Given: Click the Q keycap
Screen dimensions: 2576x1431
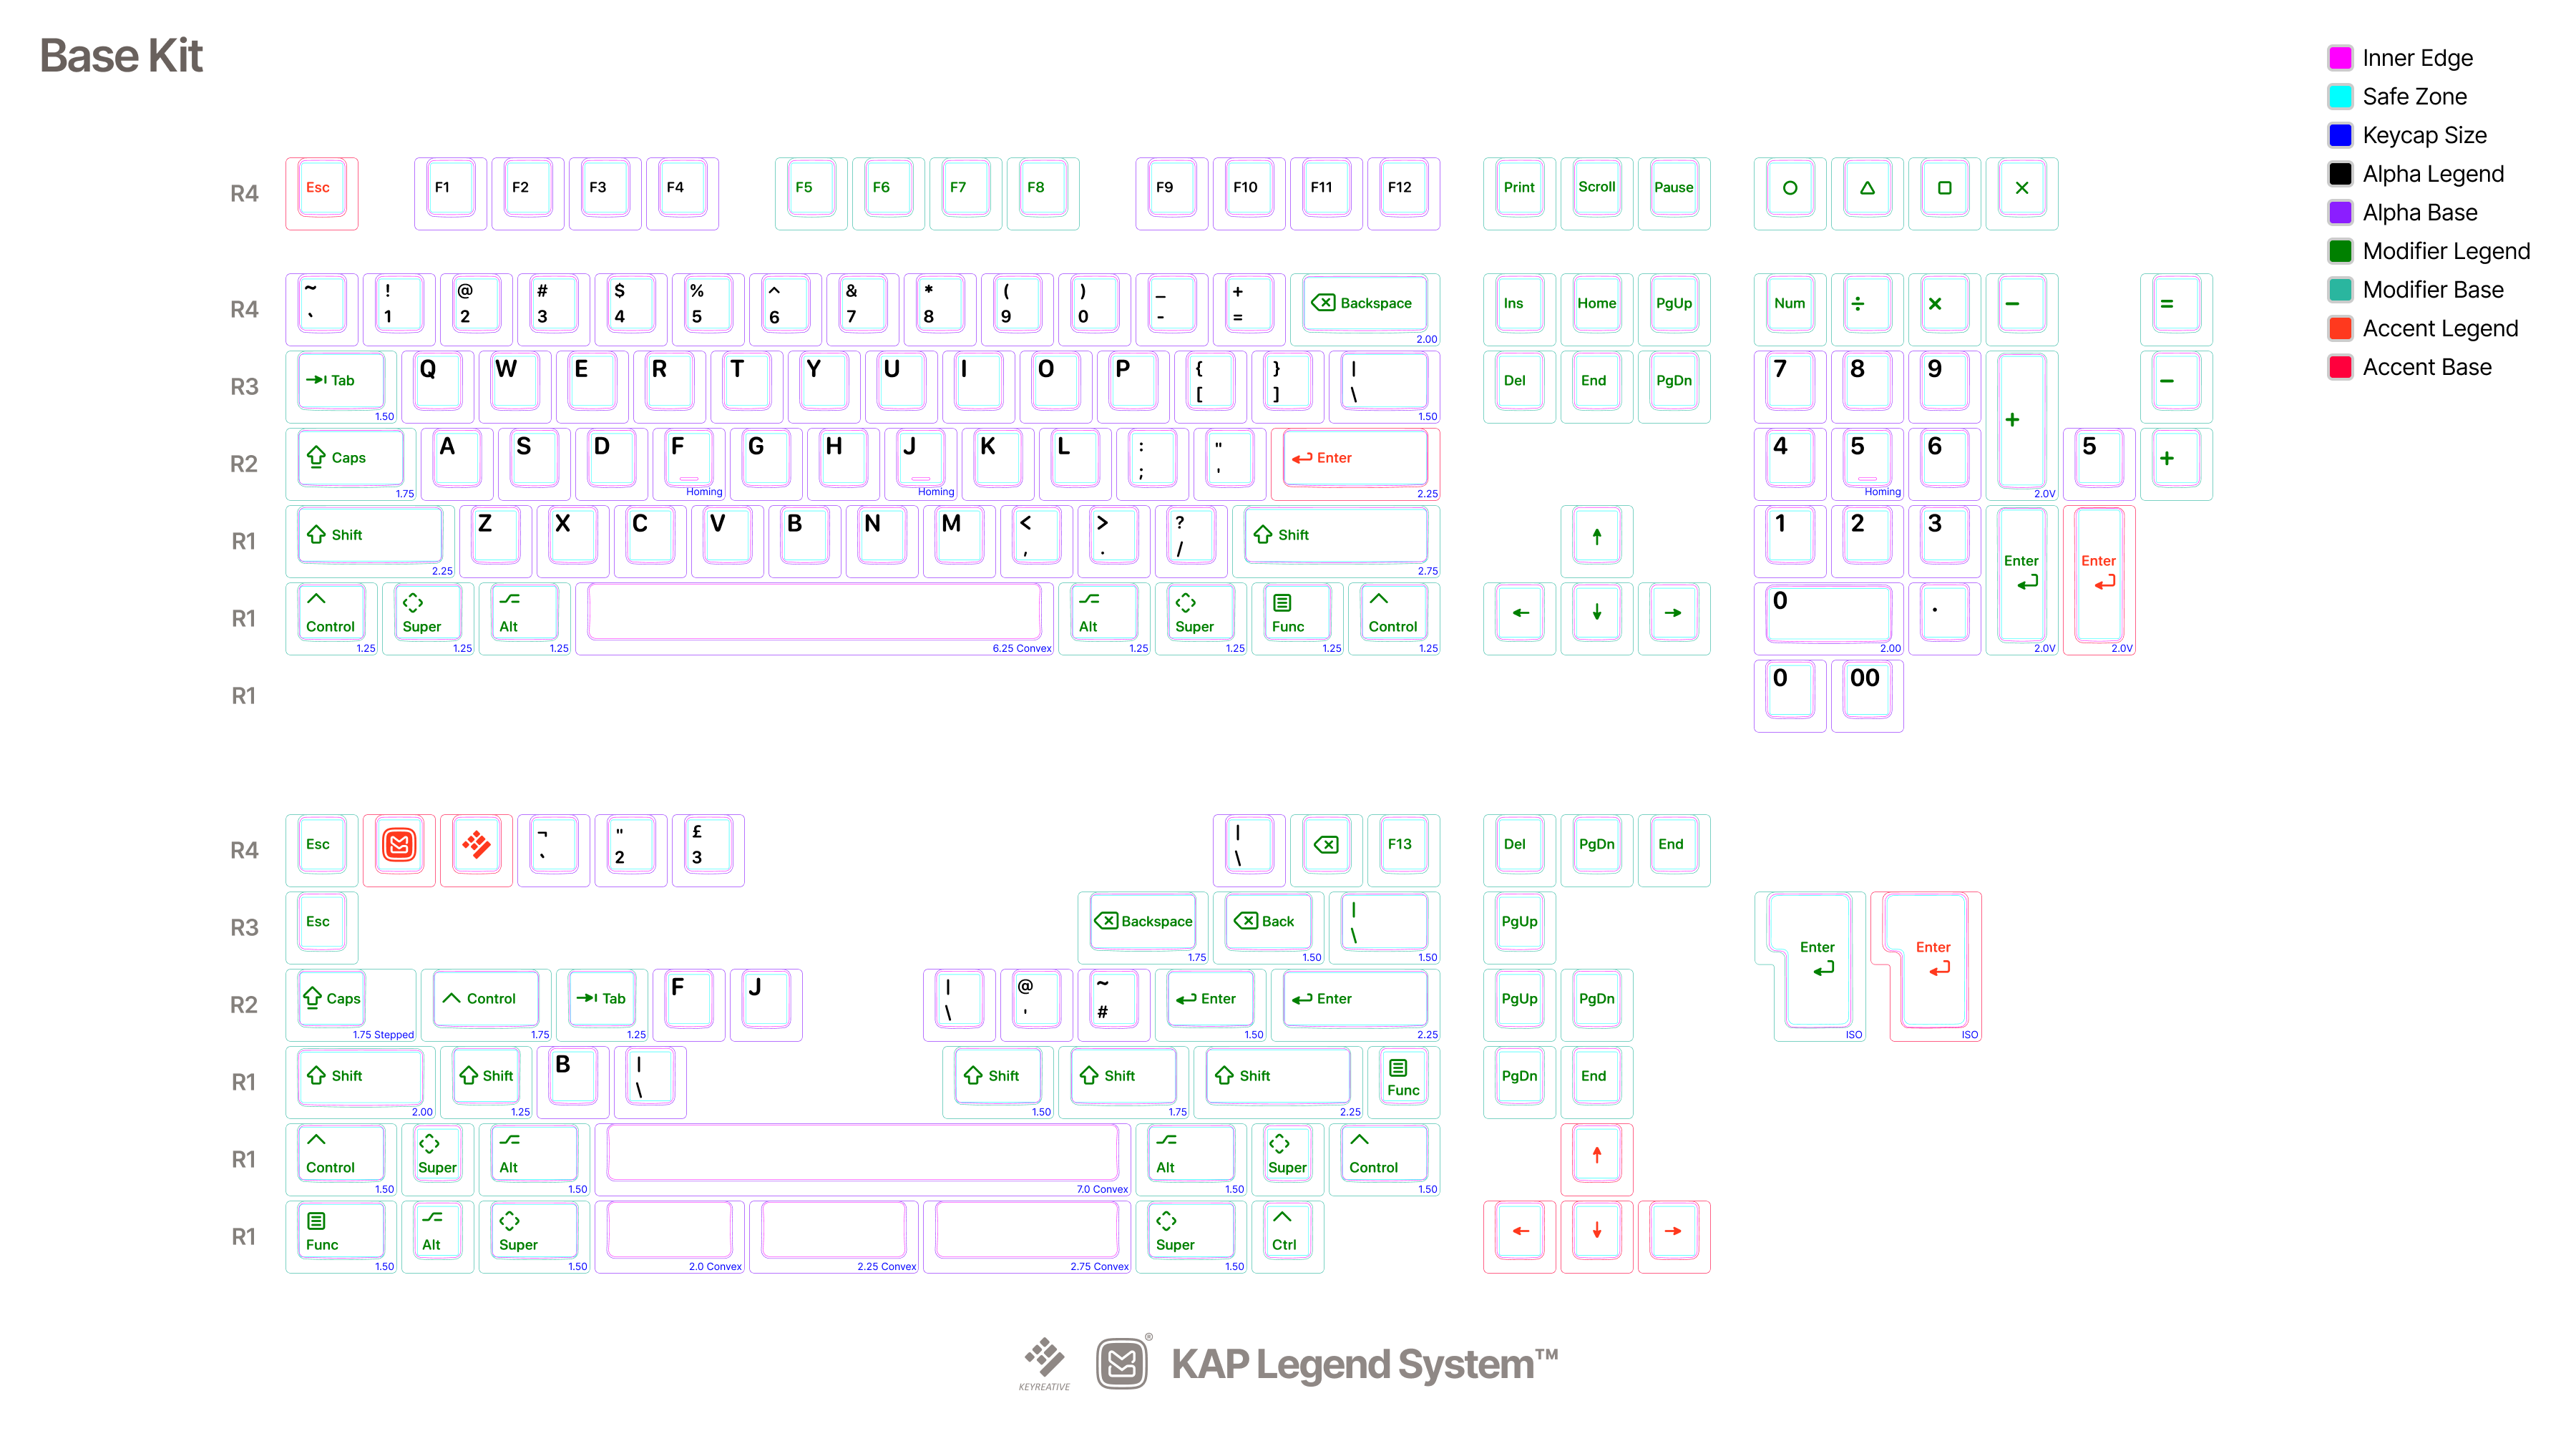Looking at the screenshot, I should [437, 386].
